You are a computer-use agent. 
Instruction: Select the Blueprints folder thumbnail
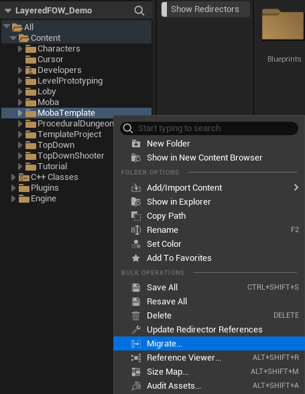[x=283, y=35]
